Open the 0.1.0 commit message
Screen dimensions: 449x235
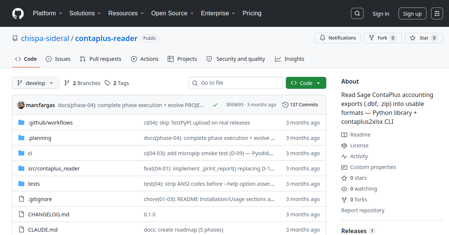pos(150,214)
